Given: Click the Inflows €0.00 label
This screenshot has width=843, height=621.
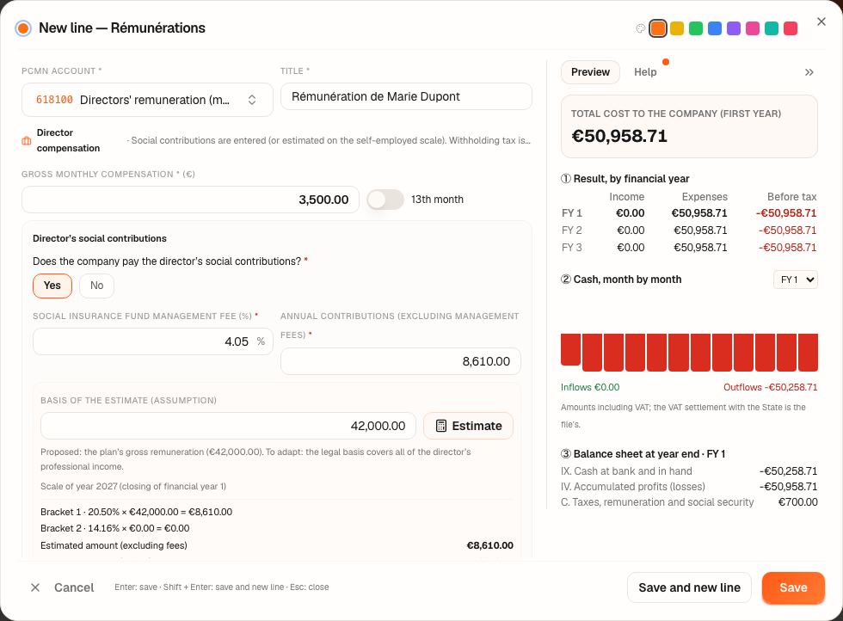Looking at the screenshot, I should tap(590, 387).
